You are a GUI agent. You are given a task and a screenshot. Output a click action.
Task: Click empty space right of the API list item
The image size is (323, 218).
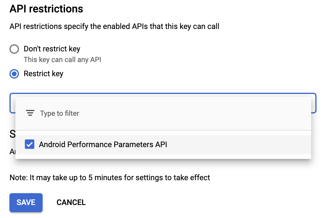(x=237, y=144)
